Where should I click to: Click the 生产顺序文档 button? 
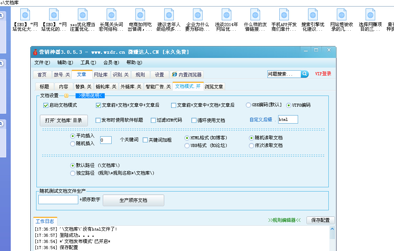(x=133, y=200)
